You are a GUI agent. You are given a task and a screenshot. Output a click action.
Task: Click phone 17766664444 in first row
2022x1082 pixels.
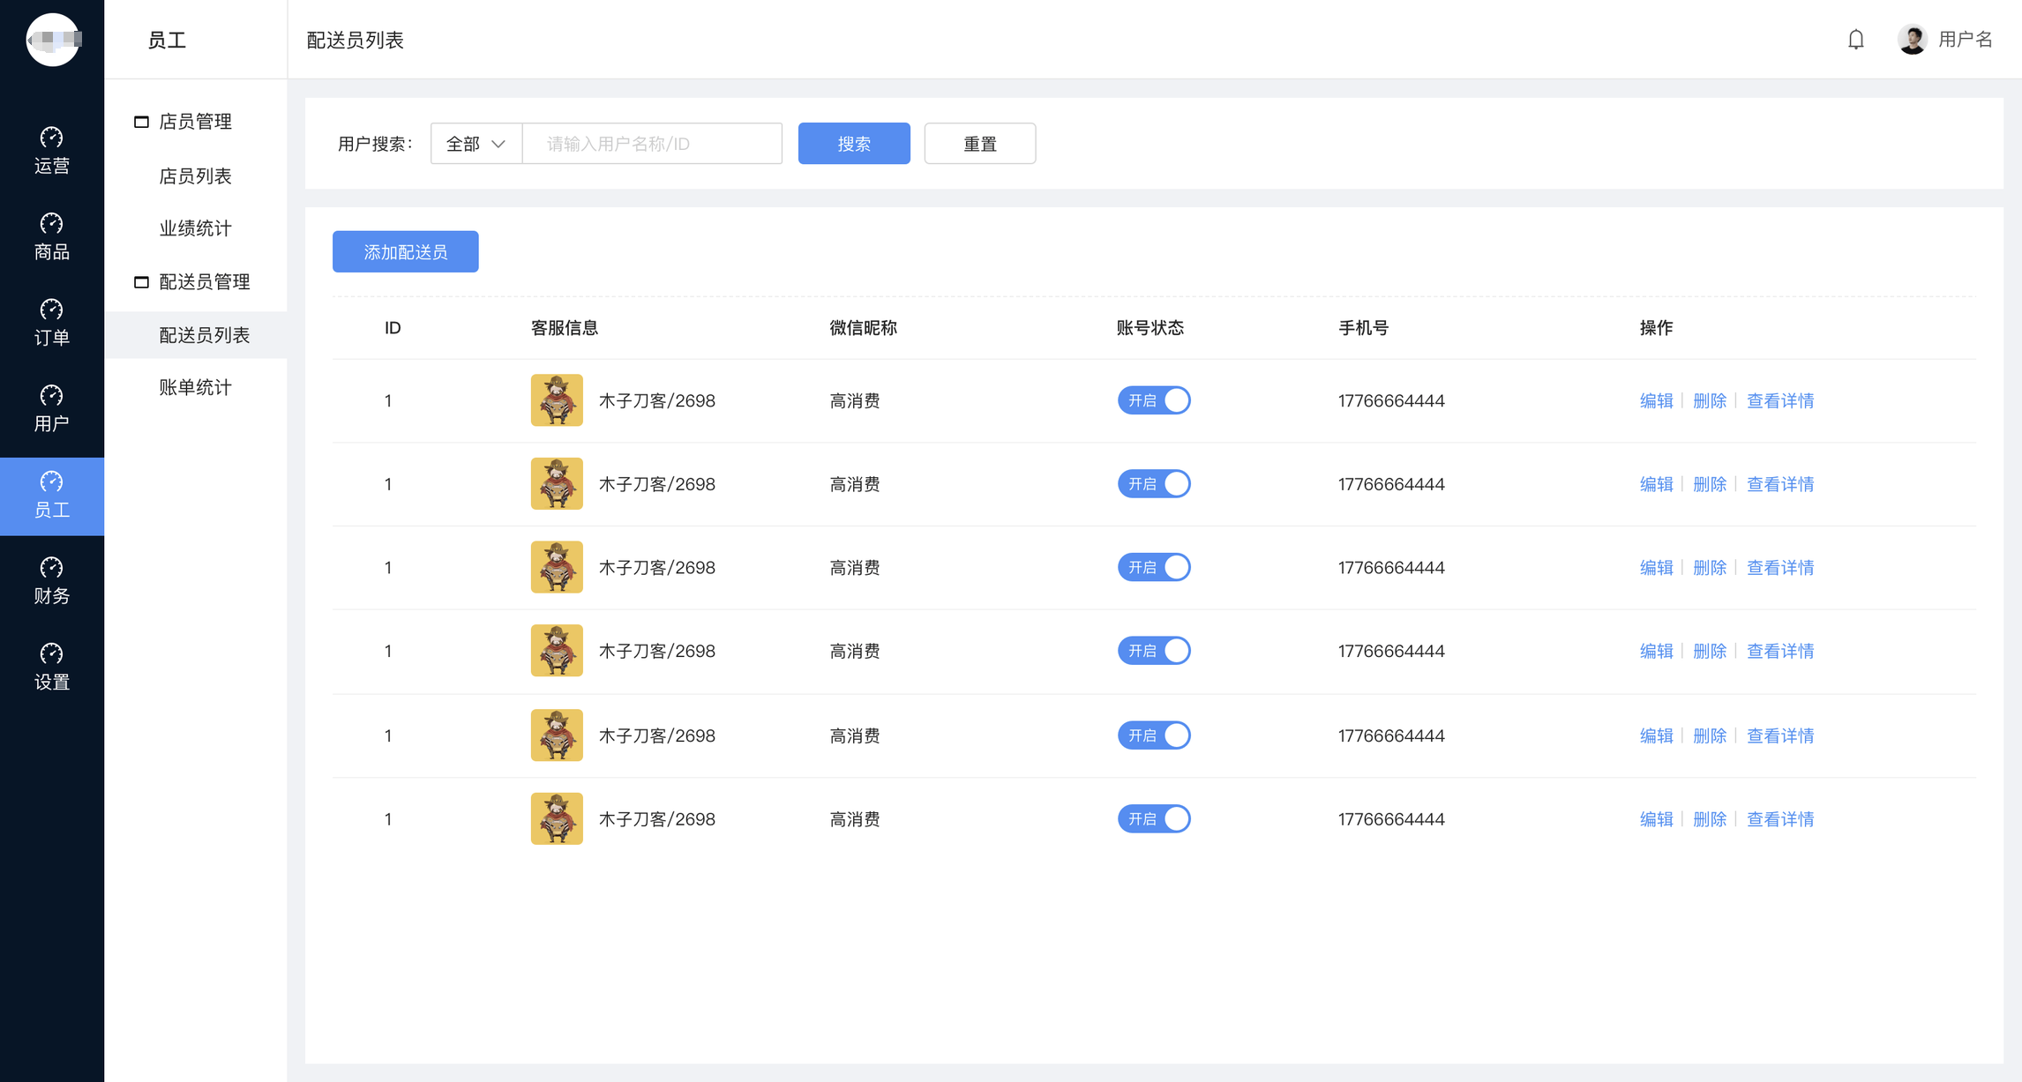(1391, 400)
